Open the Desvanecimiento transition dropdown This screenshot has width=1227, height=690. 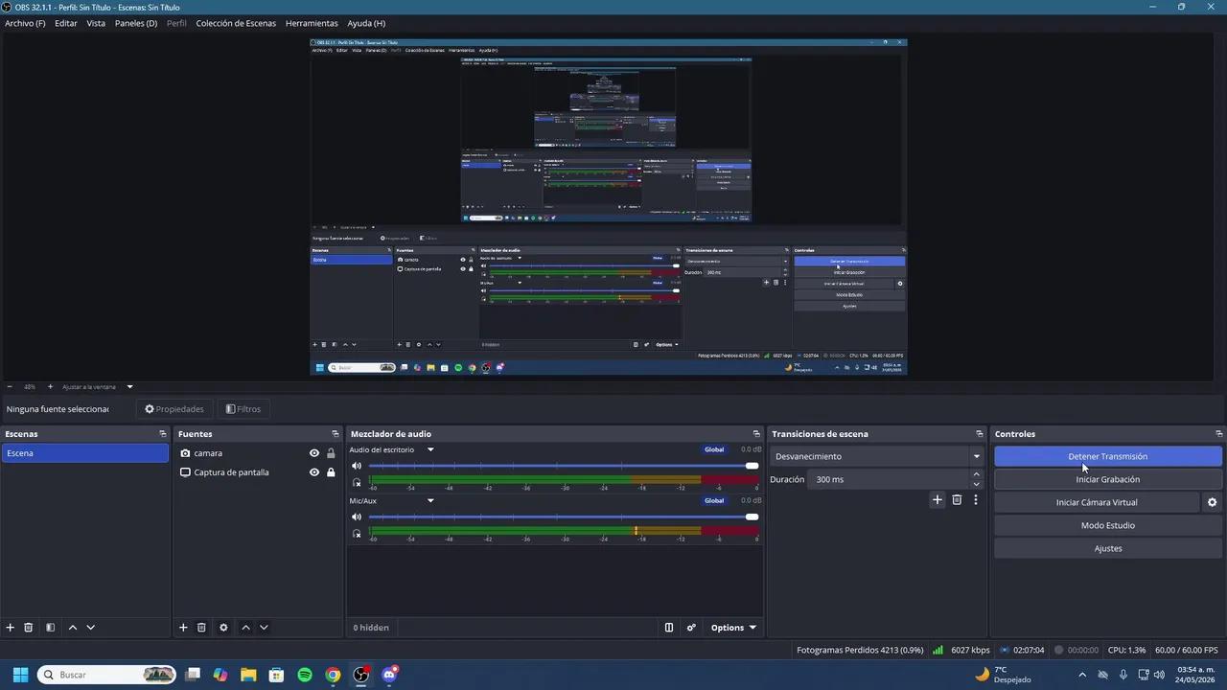[877, 456]
